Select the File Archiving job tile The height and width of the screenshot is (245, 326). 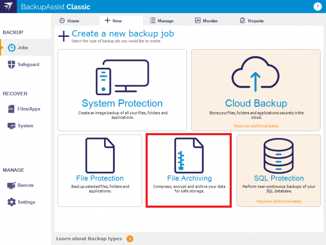189,170
